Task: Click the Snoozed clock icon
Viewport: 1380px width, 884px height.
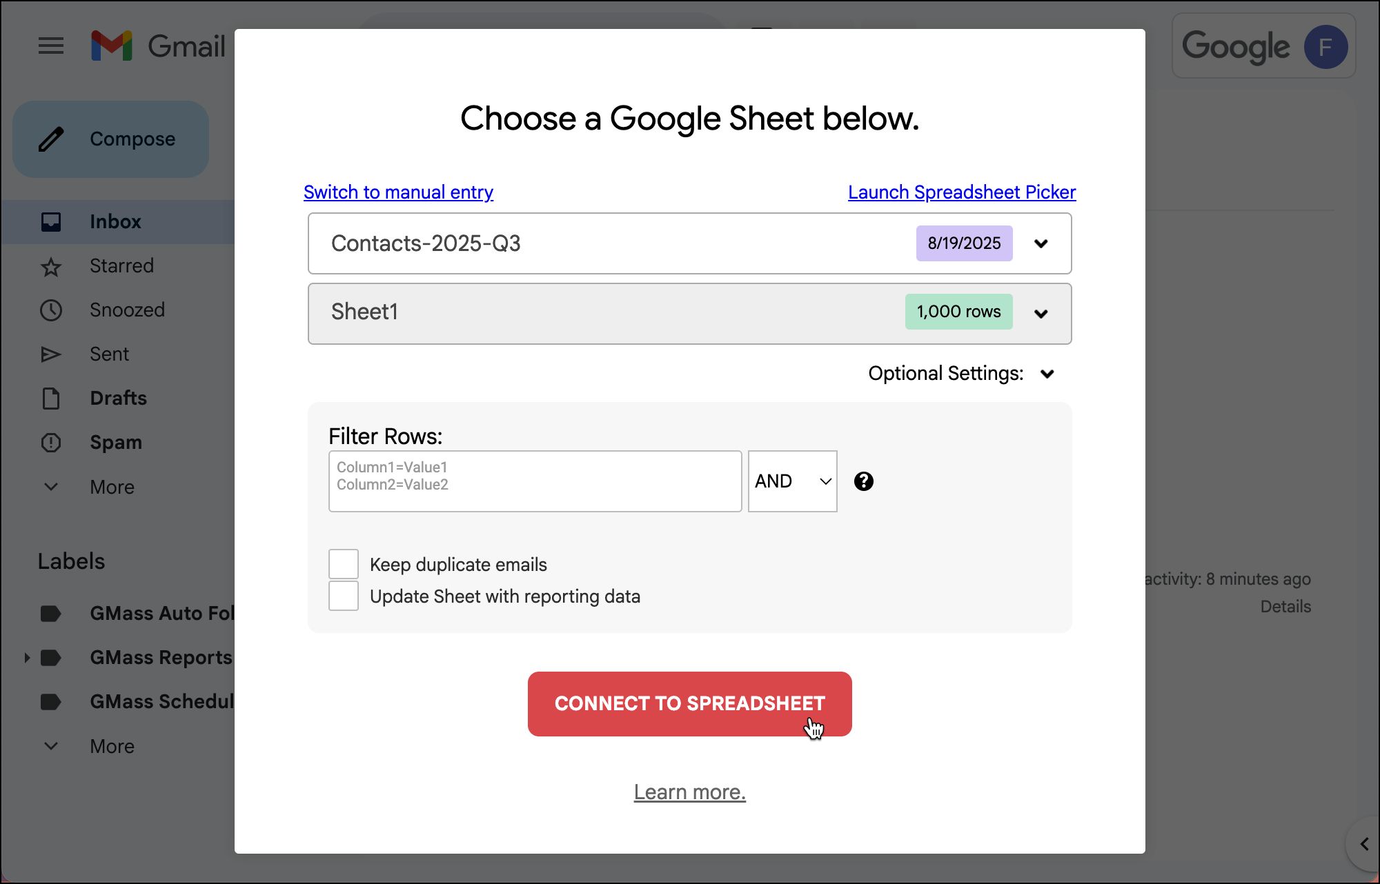Action: pos(51,310)
